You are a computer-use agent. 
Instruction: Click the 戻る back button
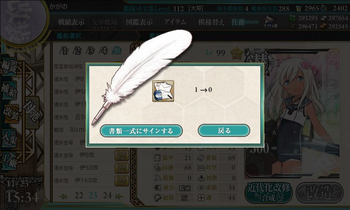pyautogui.click(x=224, y=130)
